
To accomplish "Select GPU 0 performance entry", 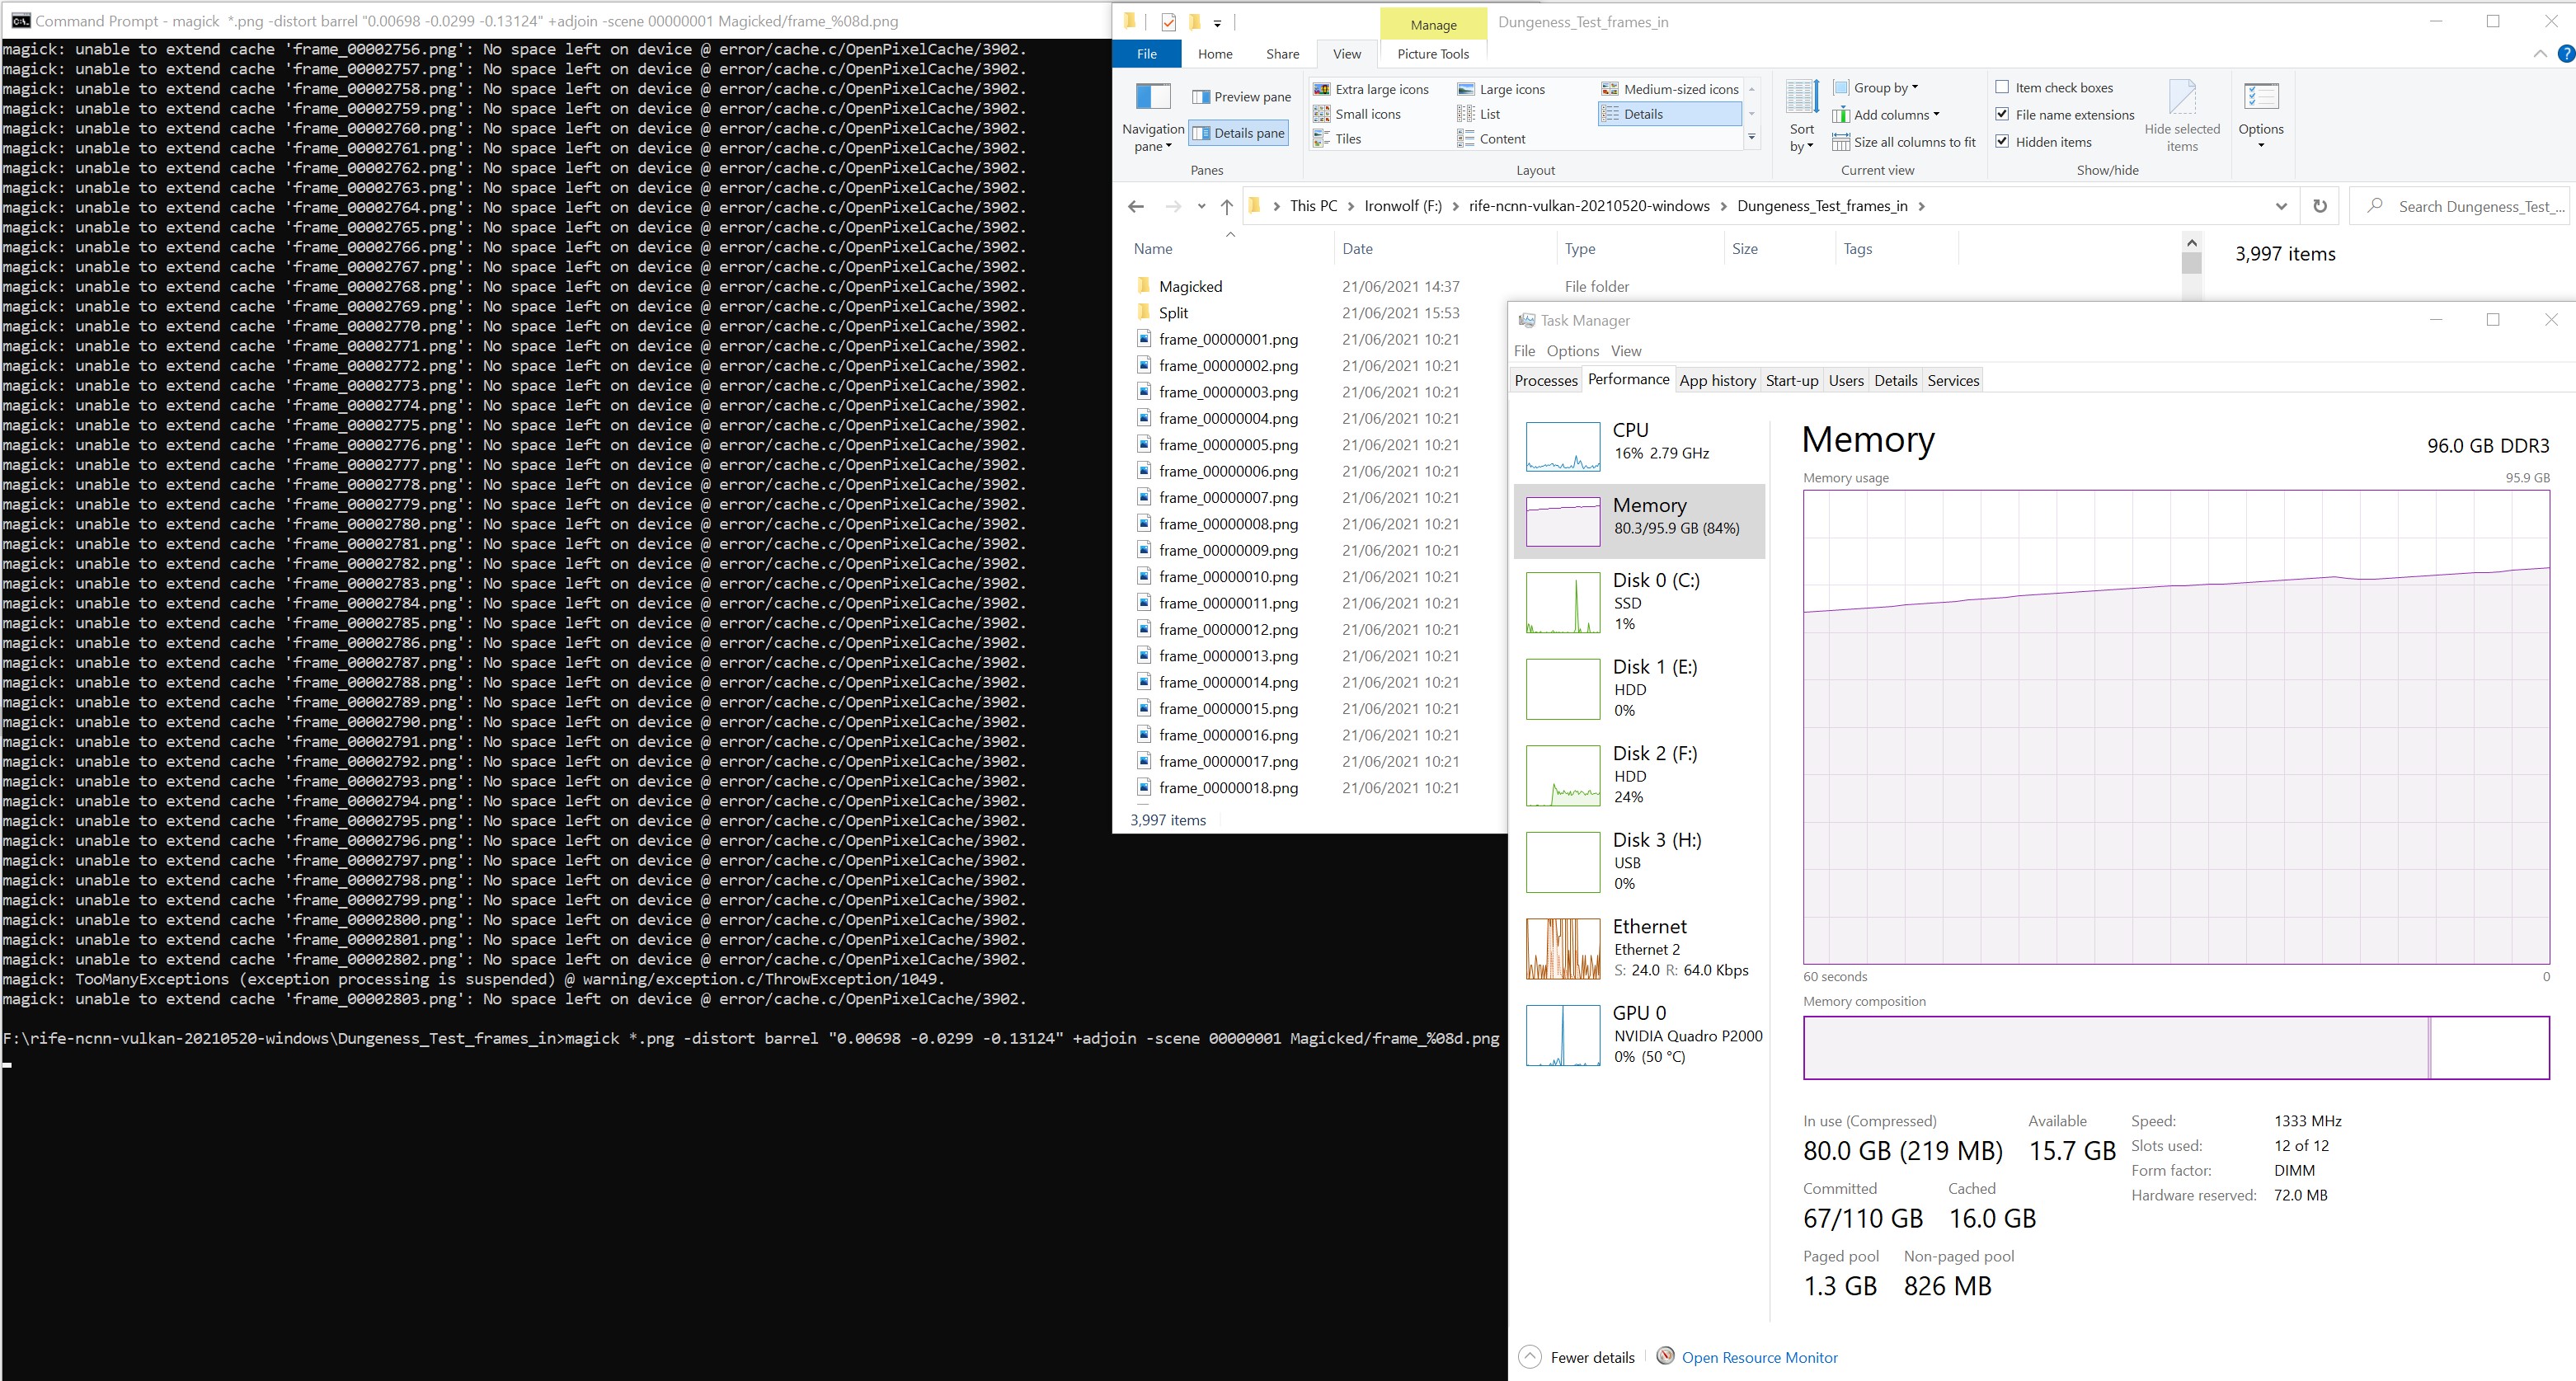I will pos(1640,1035).
